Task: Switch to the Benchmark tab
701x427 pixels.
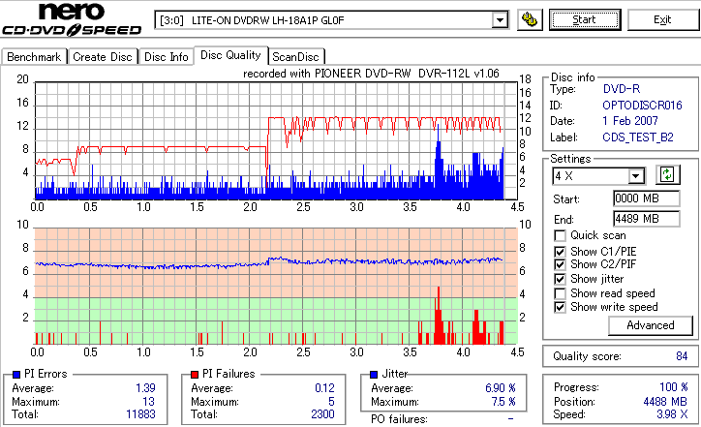Action: (x=34, y=57)
